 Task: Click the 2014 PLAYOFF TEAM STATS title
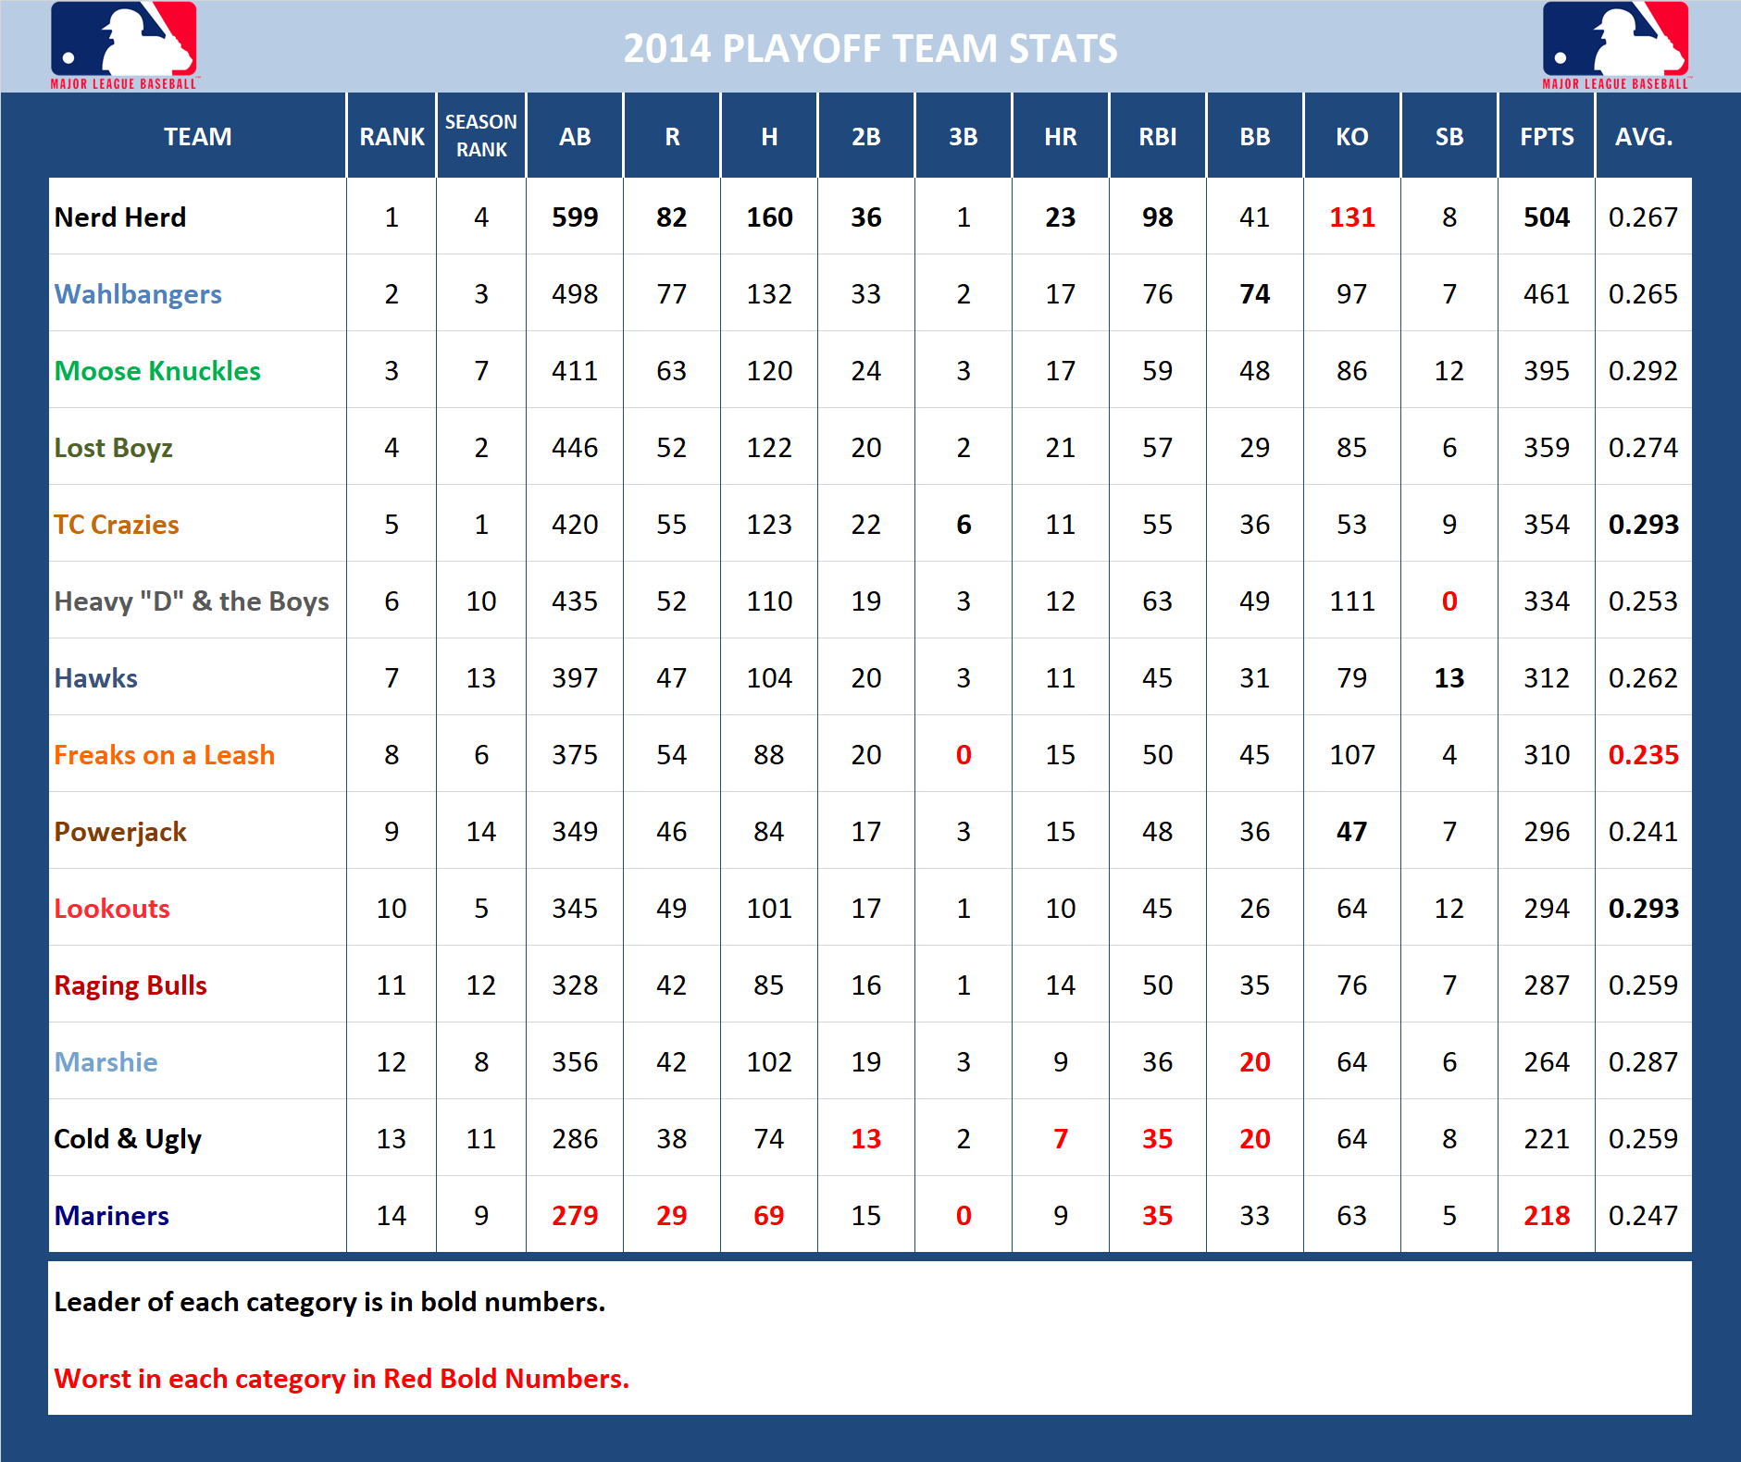[x=870, y=48]
